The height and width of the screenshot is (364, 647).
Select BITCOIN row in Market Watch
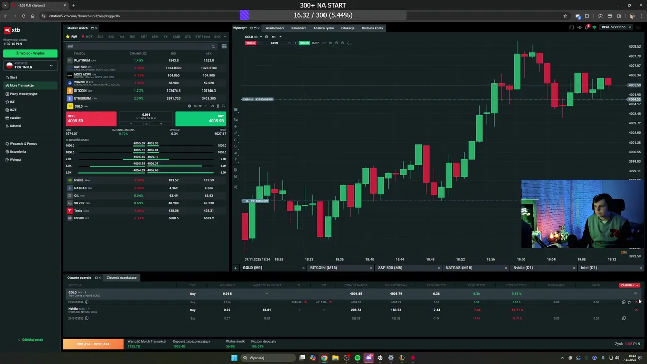click(x=147, y=90)
